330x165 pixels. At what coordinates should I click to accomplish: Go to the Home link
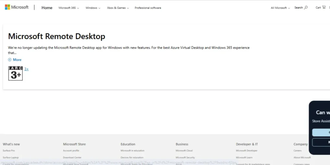(47, 8)
